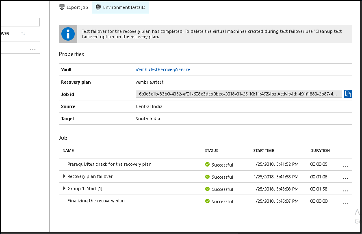Click the duration '00:00:00'
This screenshot has height=234, width=362.
coord(319,201)
